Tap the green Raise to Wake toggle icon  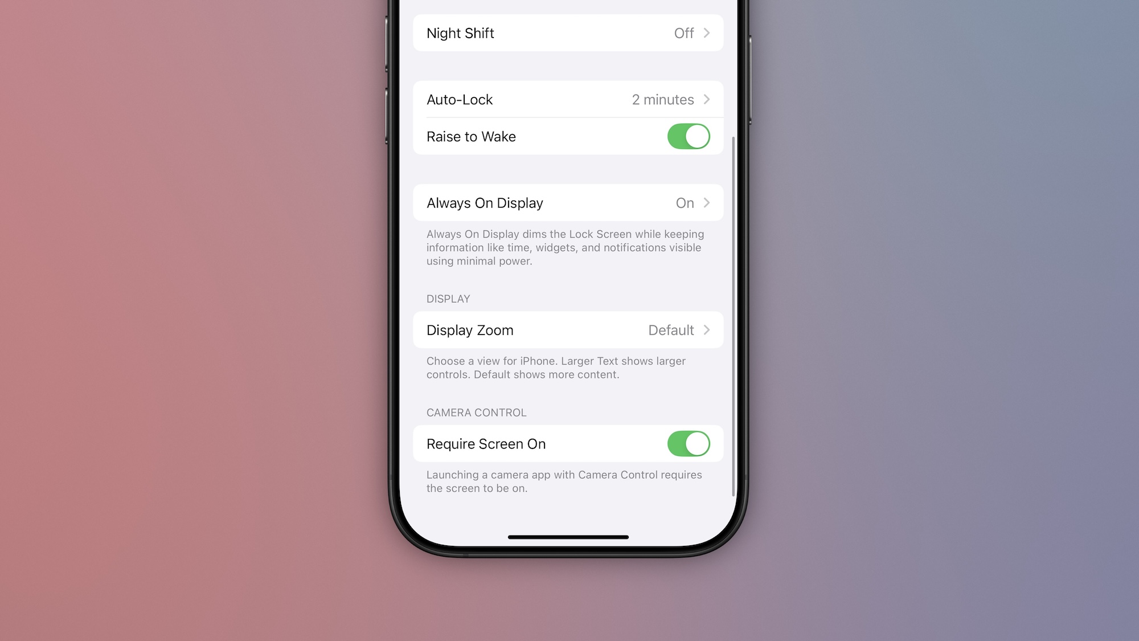click(x=689, y=136)
